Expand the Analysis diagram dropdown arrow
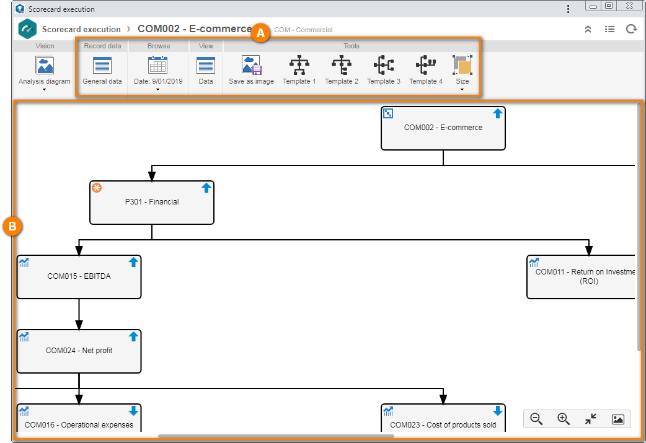Viewport: 646px width, 443px height. click(x=45, y=89)
